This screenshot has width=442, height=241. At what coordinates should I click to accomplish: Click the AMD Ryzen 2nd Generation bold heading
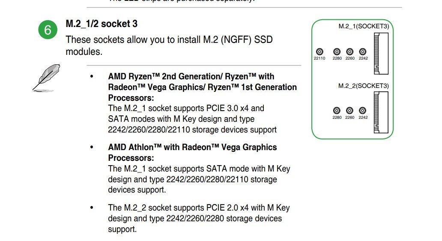203,87
